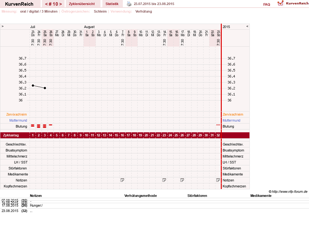Click light bleeding marker on day 4
The image size is (309, 252).
[51, 125]
